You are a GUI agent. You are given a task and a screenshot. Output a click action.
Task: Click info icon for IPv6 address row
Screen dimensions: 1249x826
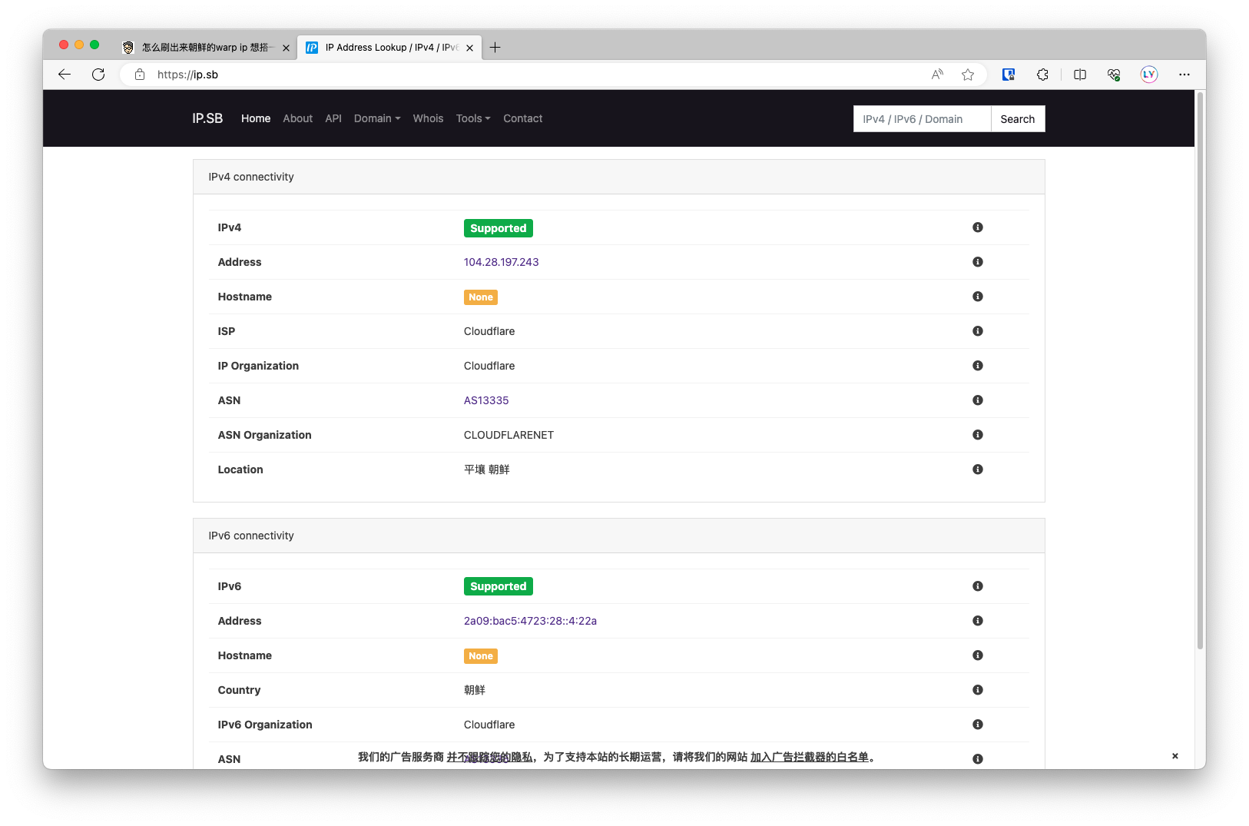tap(978, 621)
